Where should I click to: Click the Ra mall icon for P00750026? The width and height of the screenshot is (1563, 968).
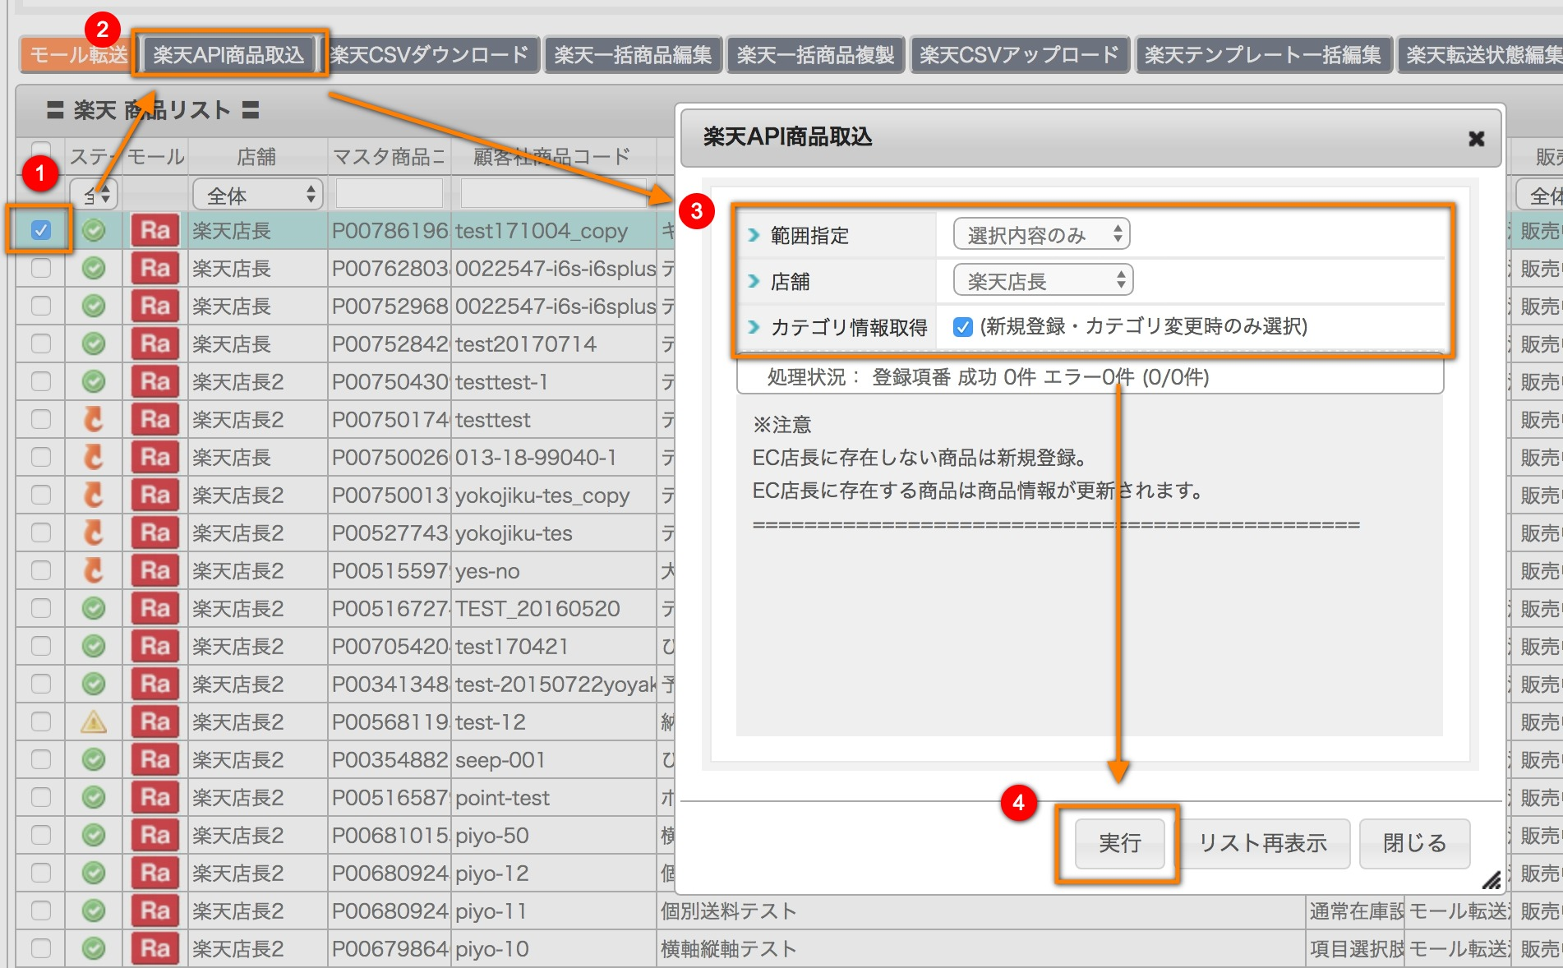tap(154, 458)
